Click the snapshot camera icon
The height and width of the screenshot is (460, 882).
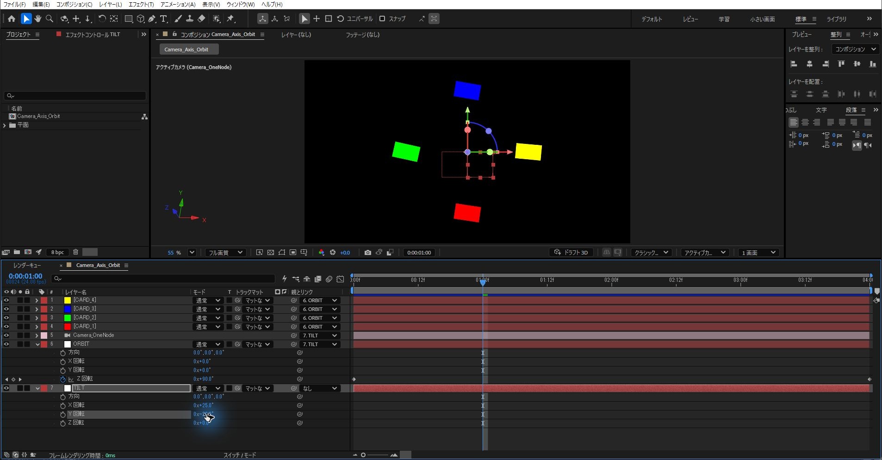(367, 252)
